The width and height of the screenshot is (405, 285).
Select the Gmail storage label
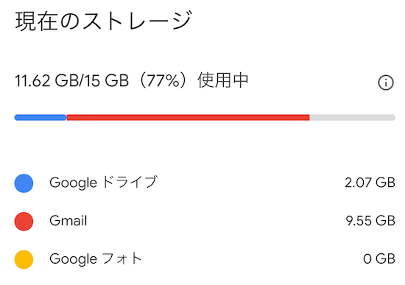(68, 221)
